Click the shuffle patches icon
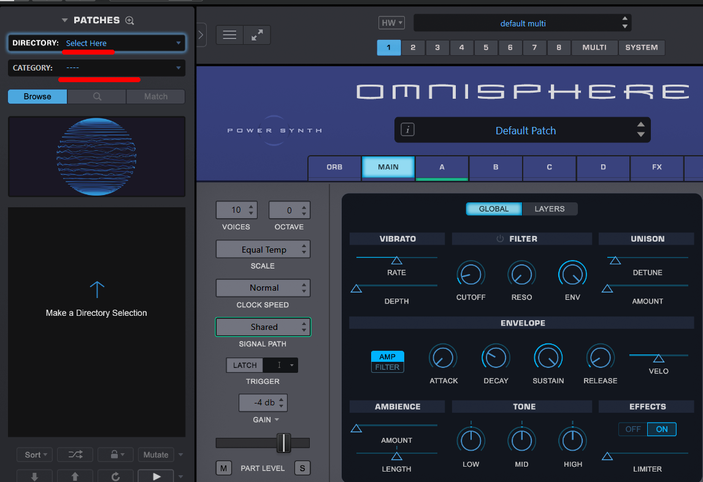 pos(75,454)
